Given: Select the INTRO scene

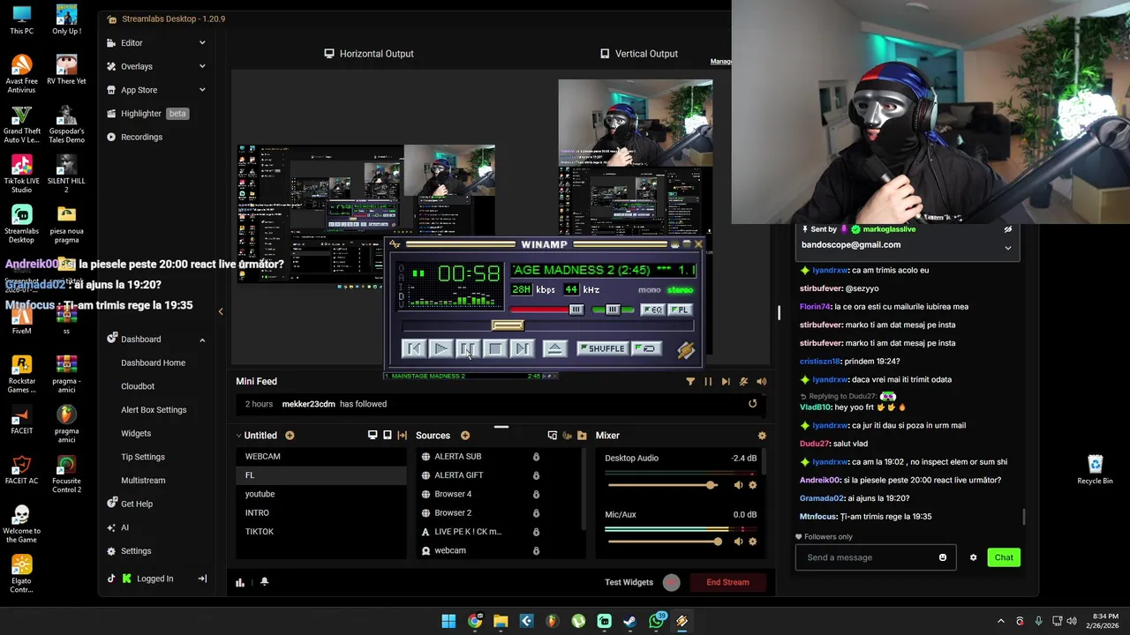Looking at the screenshot, I should click(321, 512).
